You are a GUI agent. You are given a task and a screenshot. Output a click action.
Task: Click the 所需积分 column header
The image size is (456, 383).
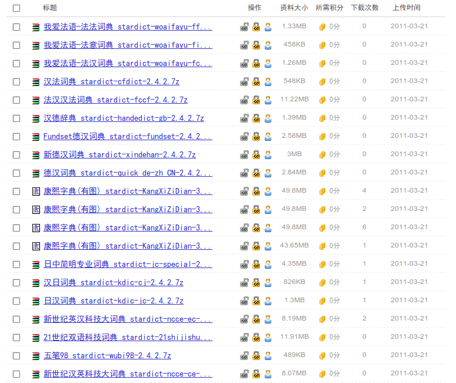tap(329, 8)
